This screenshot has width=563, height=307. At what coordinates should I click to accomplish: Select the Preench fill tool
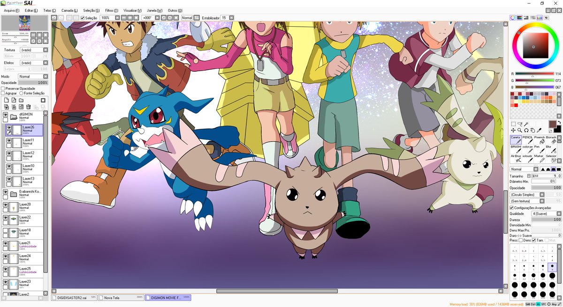click(x=539, y=139)
